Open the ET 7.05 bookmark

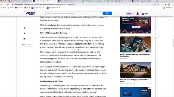click(38, 8)
